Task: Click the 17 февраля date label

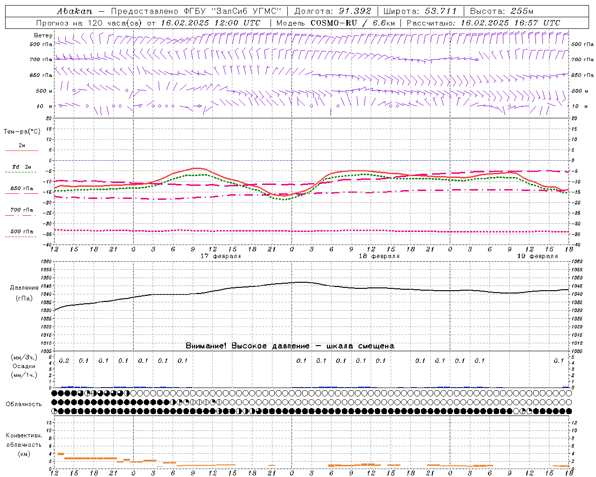Action: (x=221, y=256)
